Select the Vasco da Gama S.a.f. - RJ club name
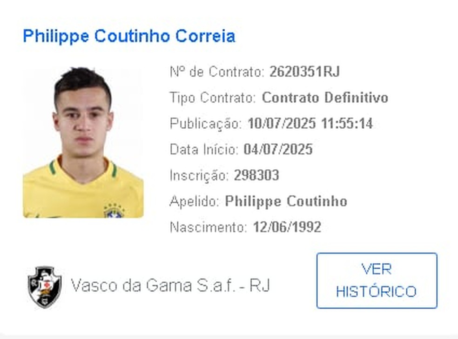This screenshot has height=339, width=458. pos(170,285)
